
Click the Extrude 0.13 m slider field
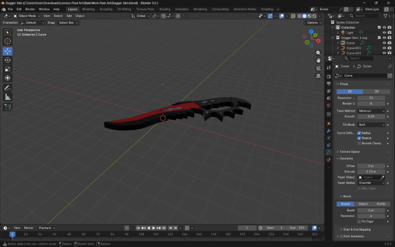click(x=371, y=172)
